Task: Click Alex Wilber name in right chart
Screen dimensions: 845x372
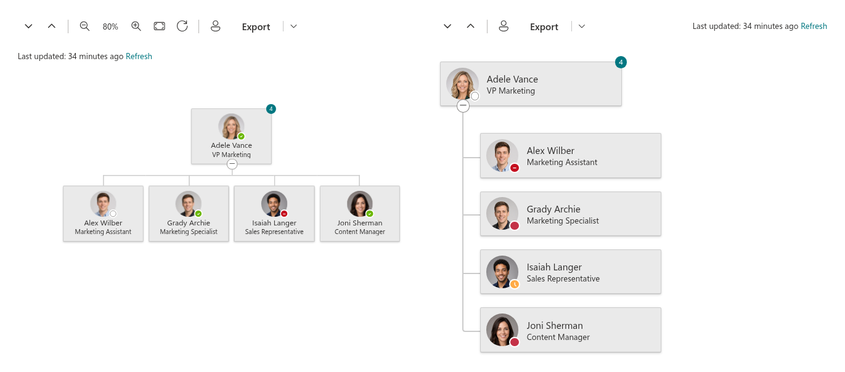Action: click(x=550, y=151)
